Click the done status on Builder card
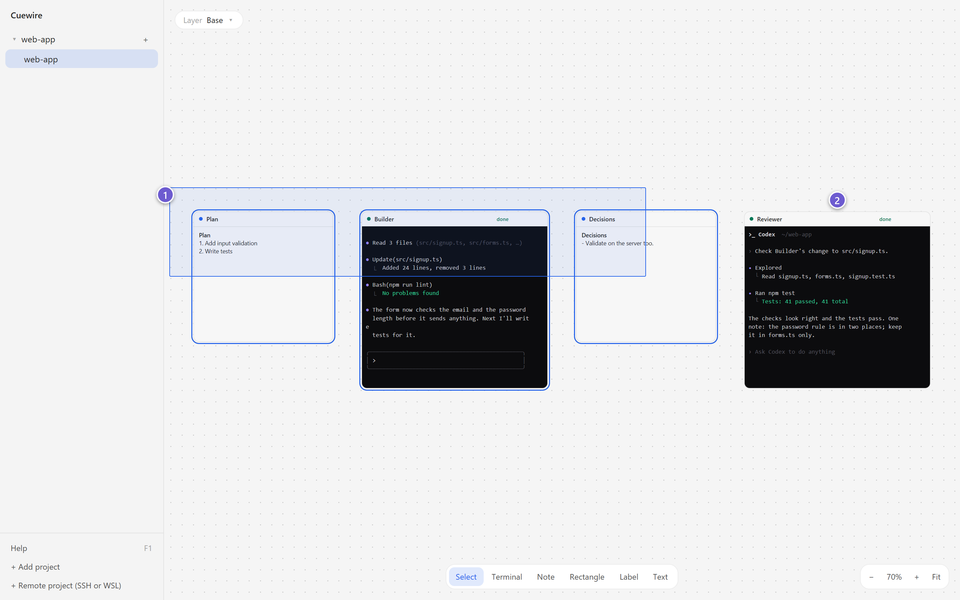Viewport: 960px width, 600px height. [502, 219]
